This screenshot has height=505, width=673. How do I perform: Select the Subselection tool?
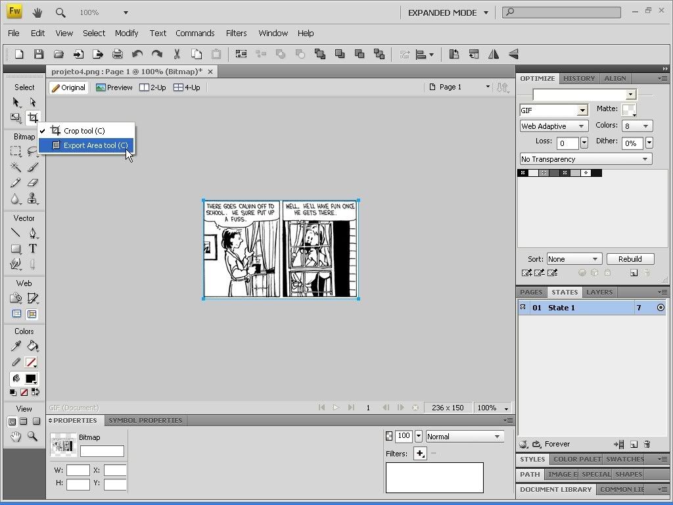pyautogui.click(x=33, y=102)
